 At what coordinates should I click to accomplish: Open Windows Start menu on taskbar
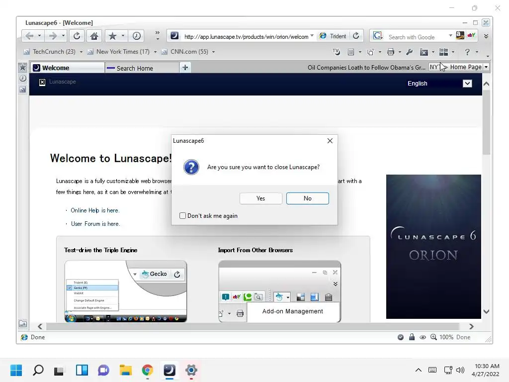pyautogui.click(x=16, y=370)
